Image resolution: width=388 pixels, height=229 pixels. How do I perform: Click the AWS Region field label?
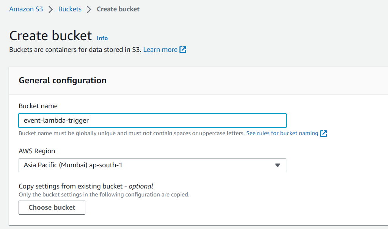click(x=37, y=151)
